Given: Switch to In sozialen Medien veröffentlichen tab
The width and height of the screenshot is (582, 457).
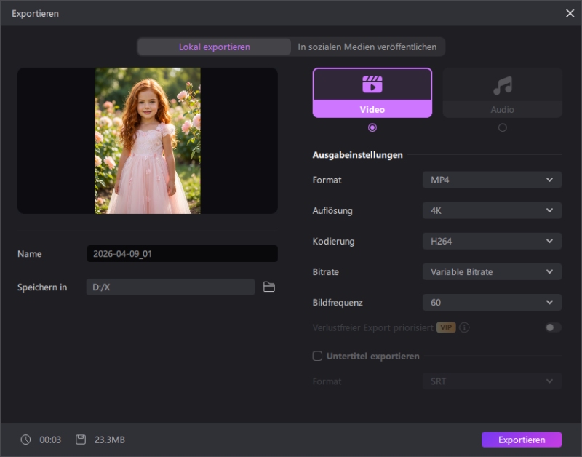Looking at the screenshot, I should click(367, 47).
